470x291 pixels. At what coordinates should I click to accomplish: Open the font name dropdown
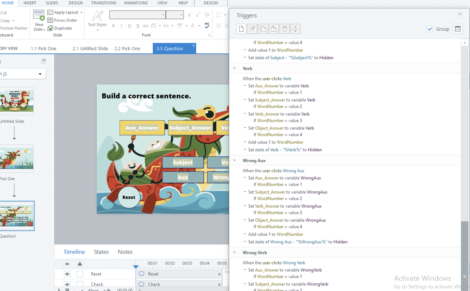click(x=163, y=15)
